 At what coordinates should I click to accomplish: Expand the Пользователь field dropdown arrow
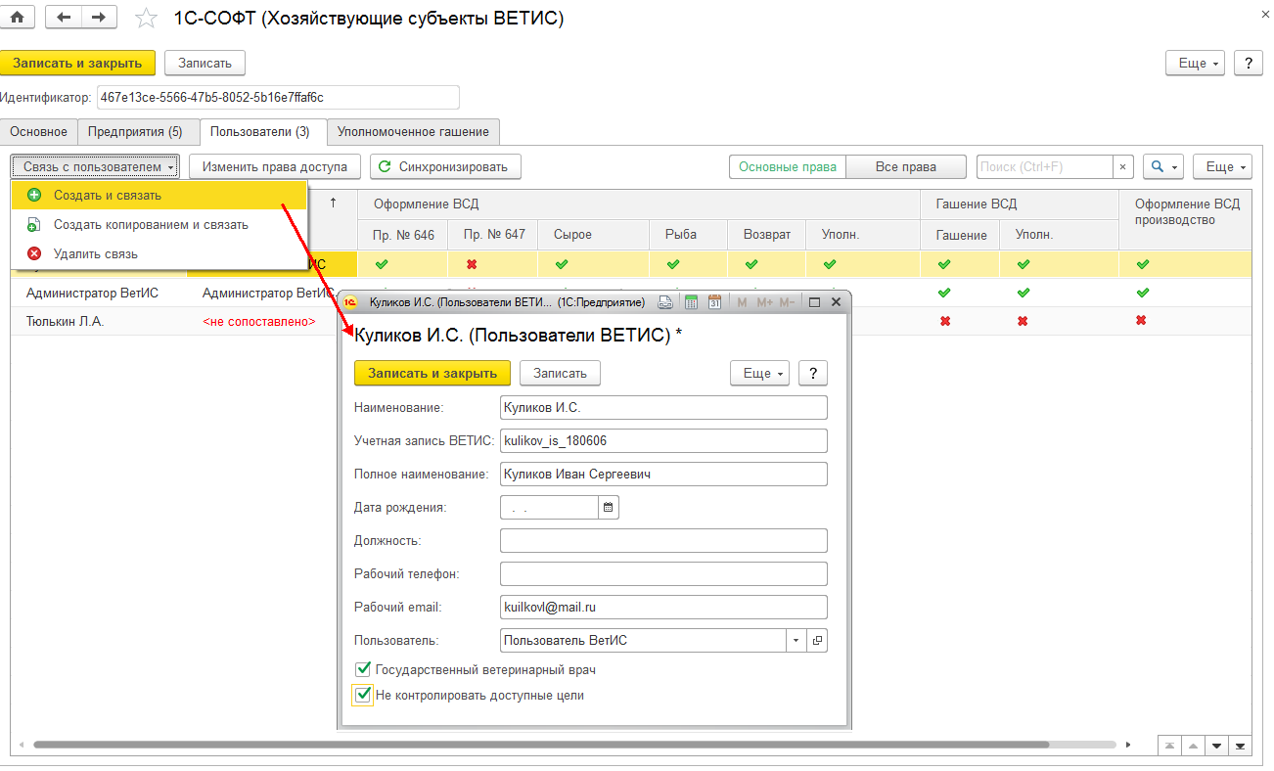click(796, 640)
